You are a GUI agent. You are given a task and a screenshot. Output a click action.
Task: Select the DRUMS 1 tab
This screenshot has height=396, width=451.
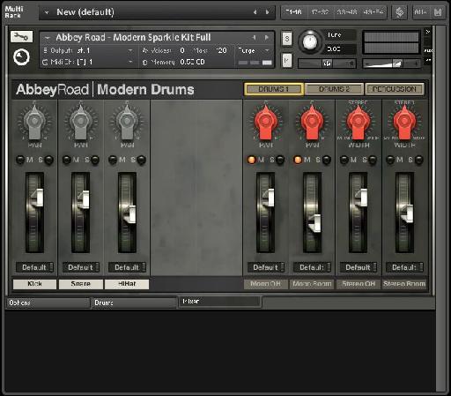(x=274, y=89)
